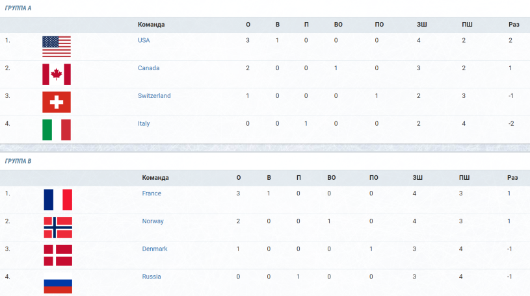
Task: Click the Switzerland flag icon
Action: (57, 102)
